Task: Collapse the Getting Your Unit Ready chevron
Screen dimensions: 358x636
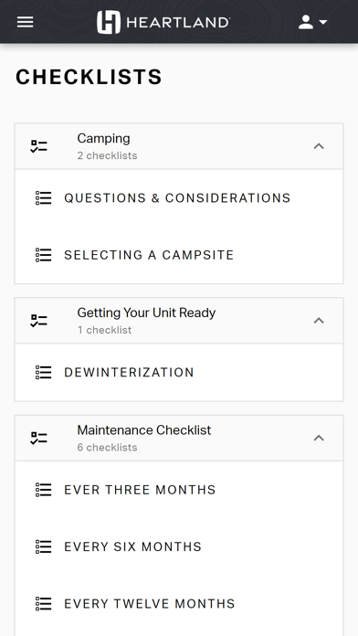Action: click(319, 321)
